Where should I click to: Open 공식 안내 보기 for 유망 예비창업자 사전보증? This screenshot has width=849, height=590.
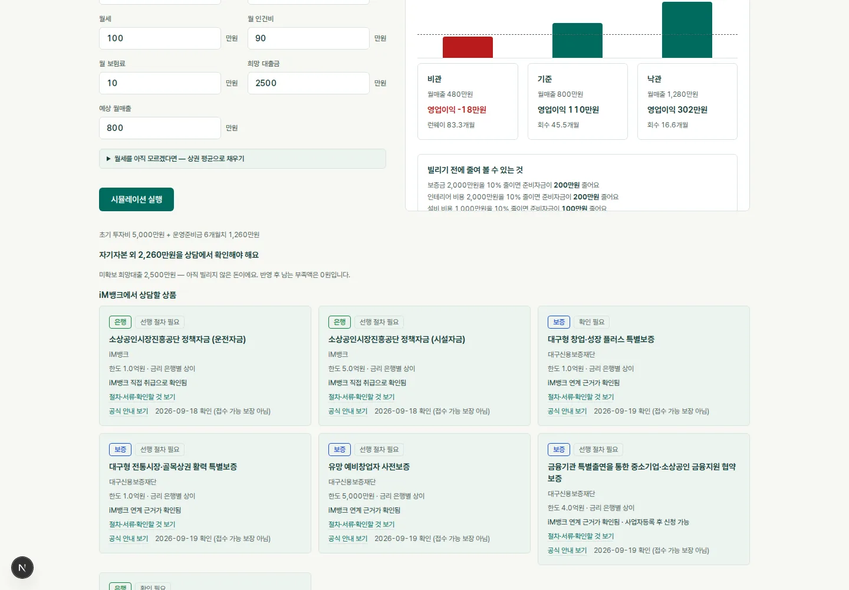click(x=348, y=539)
